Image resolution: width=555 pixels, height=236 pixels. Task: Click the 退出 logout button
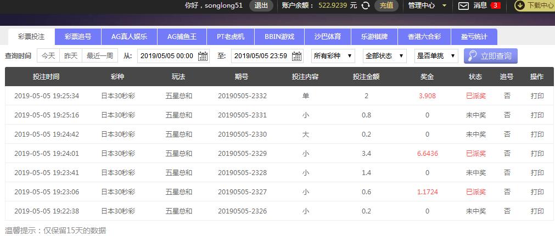(x=261, y=5)
